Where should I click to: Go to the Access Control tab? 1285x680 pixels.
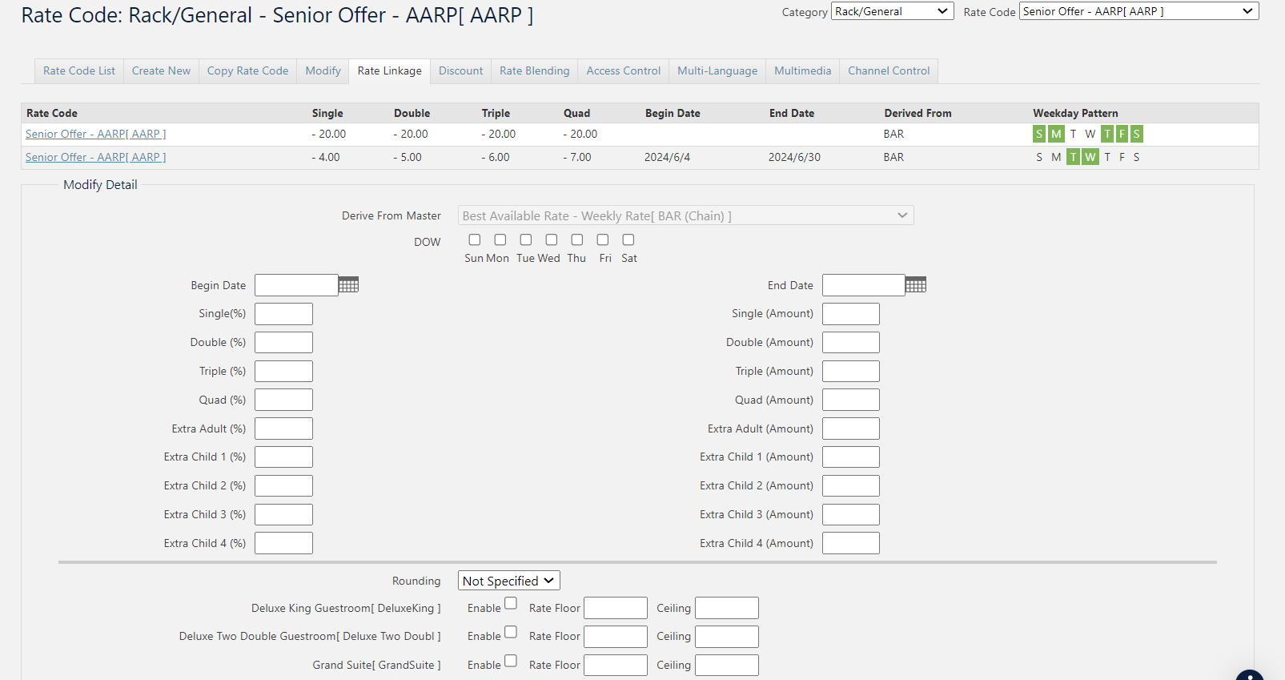623,70
